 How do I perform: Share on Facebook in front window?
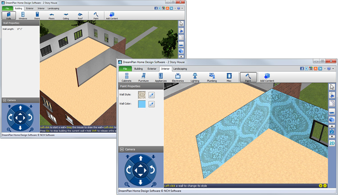(x=302, y=68)
